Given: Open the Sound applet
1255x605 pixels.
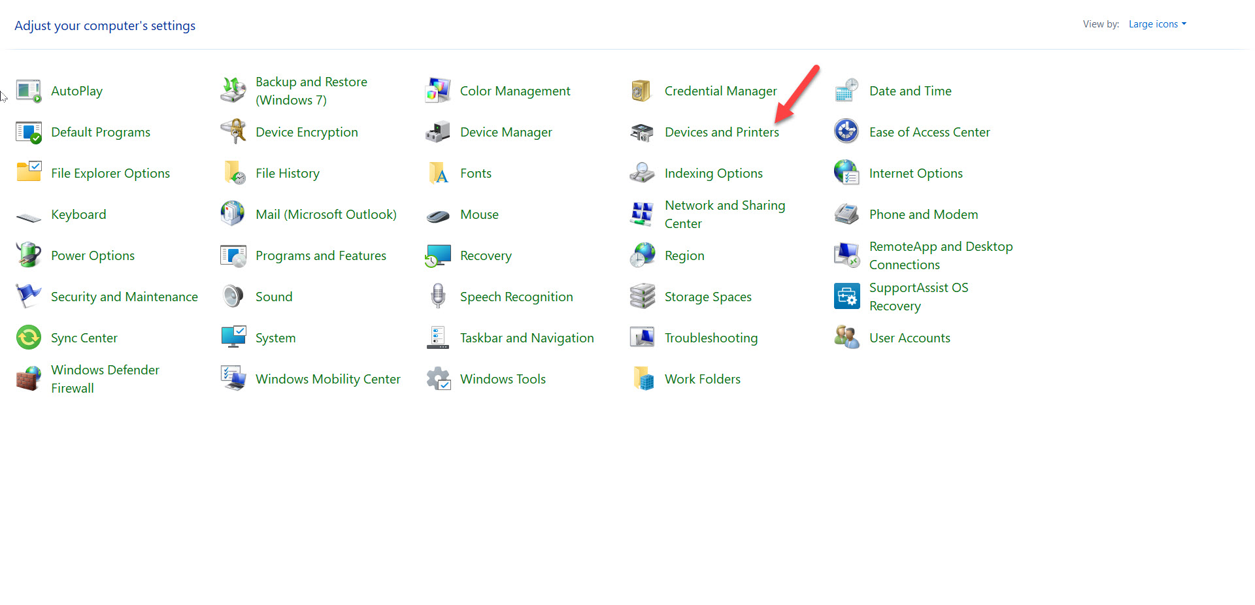Looking at the screenshot, I should (274, 297).
